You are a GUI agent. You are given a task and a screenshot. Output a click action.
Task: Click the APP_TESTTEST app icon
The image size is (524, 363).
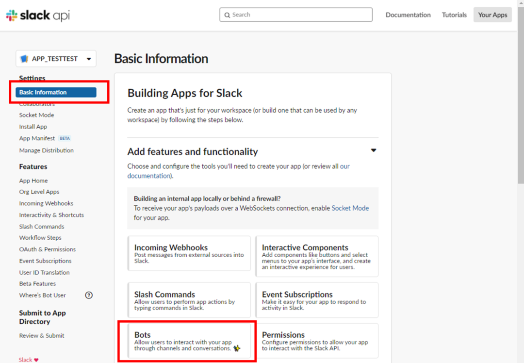24,59
